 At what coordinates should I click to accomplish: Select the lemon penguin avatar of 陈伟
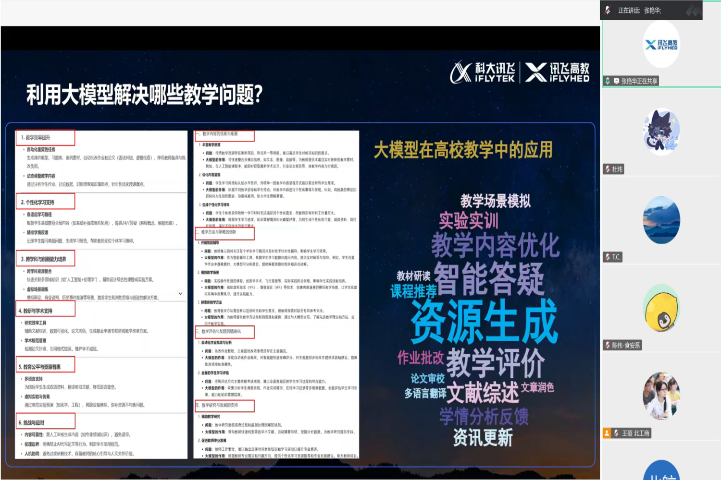661,308
